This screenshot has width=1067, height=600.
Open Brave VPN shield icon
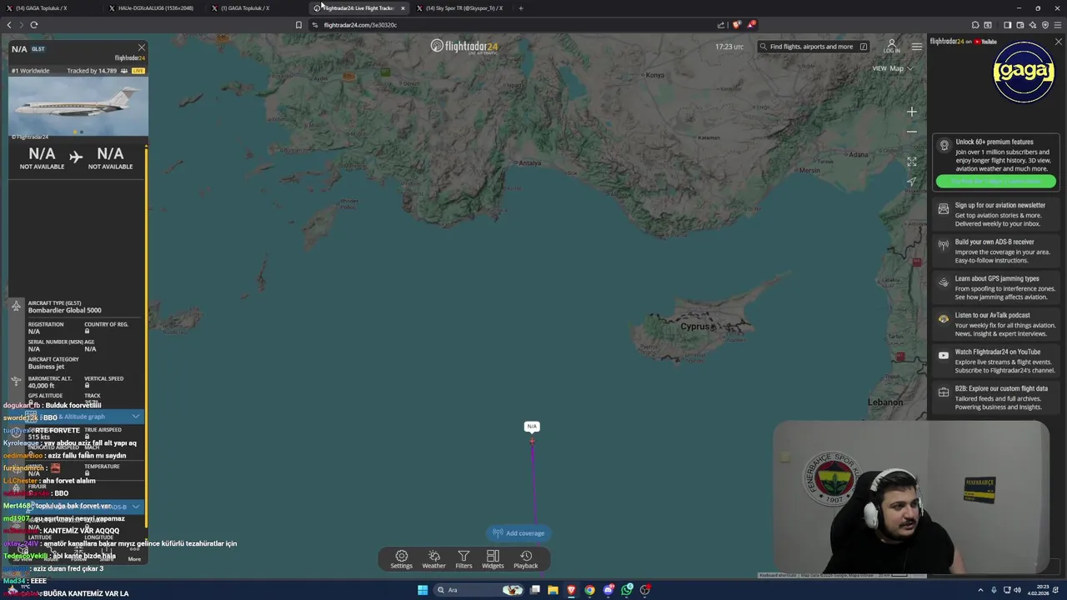[x=1044, y=25]
